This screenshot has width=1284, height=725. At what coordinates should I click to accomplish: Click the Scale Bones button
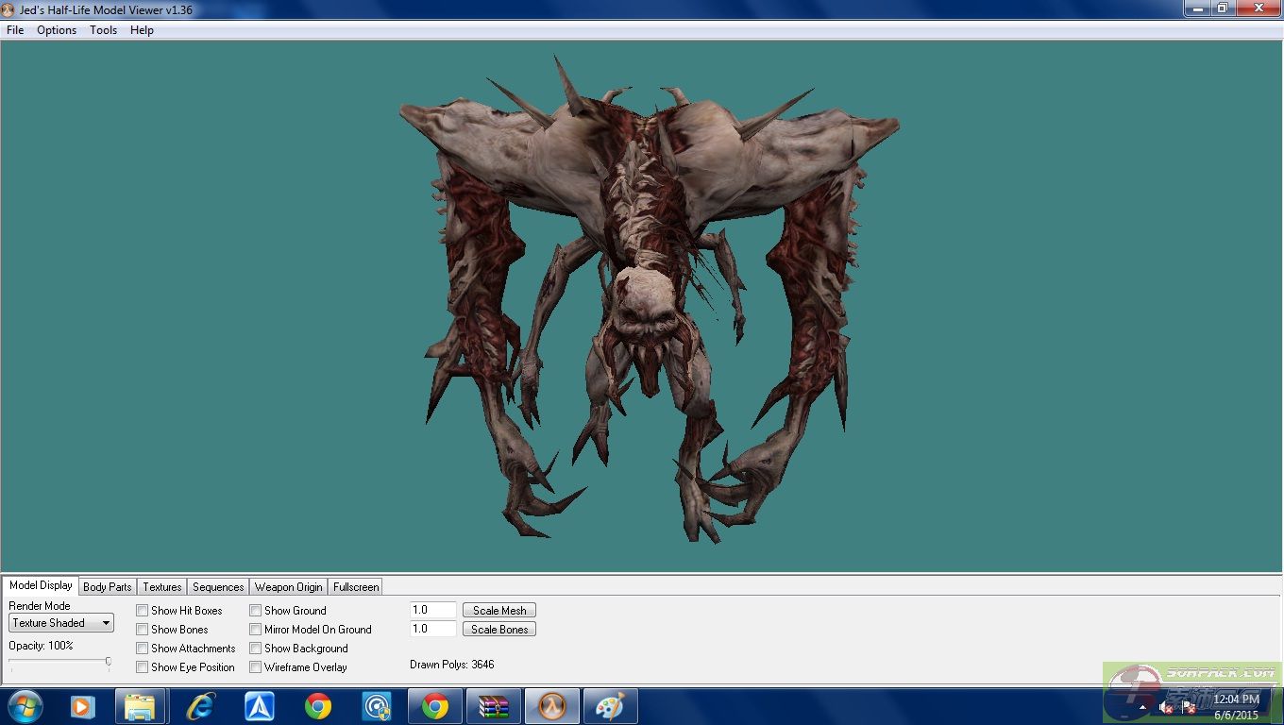pyautogui.click(x=499, y=630)
